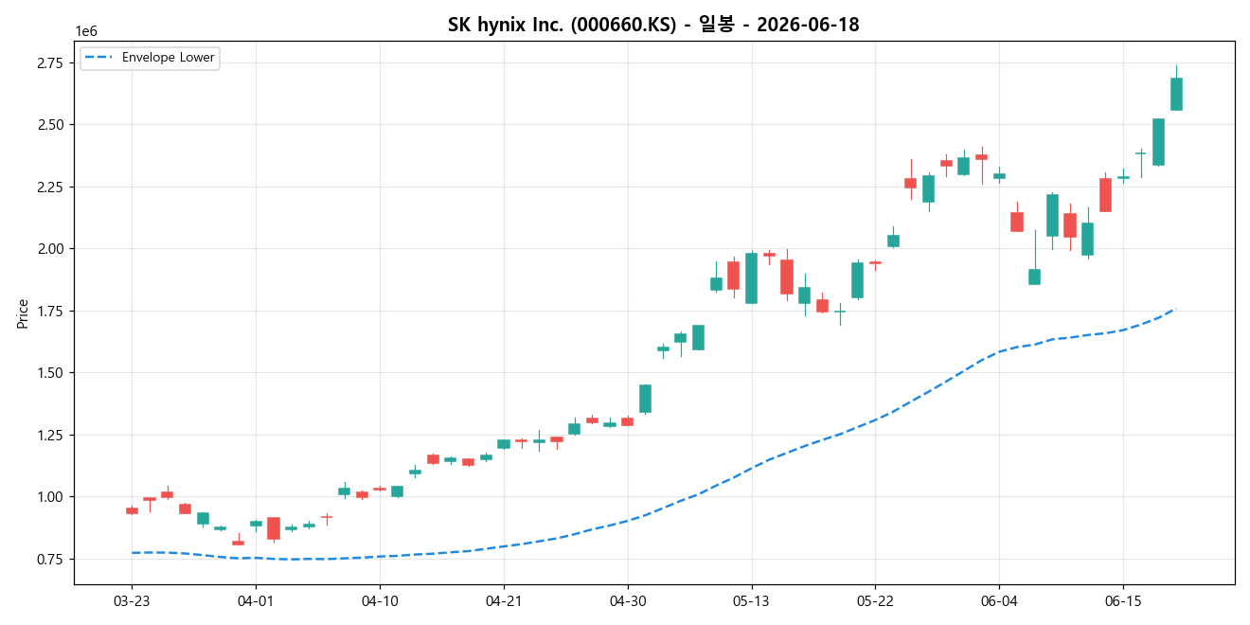The image size is (1250, 625).
Task: Click the tall green candle on 05-13
Action: click(752, 278)
